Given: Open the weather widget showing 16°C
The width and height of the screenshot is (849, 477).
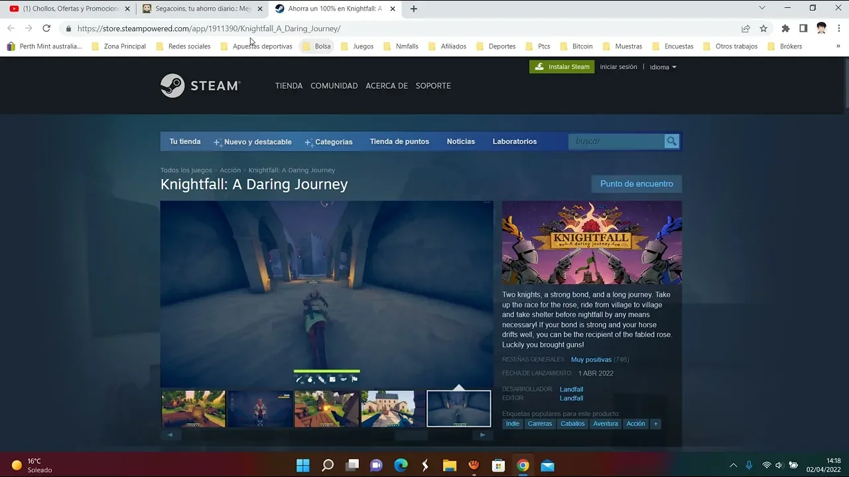Looking at the screenshot, I should pos(32,465).
